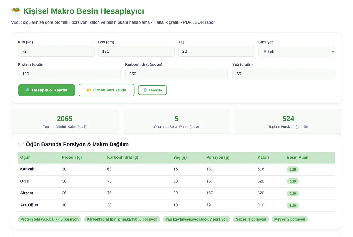Click the 5/10 score badge in Kahvaltı row
This screenshot has height=237, width=353.
coord(292,169)
